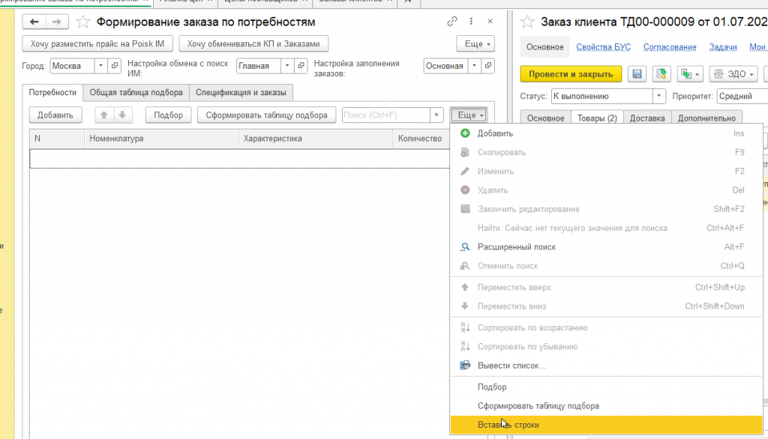Go forward with the right arrow
Image resolution: width=768 pixels, height=439 pixels.
click(57, 22)
